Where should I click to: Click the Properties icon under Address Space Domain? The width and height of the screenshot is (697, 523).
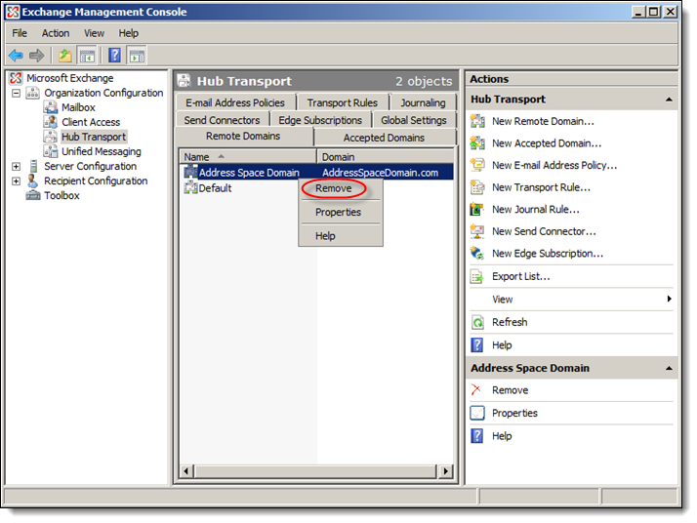(x=477, y=413)
